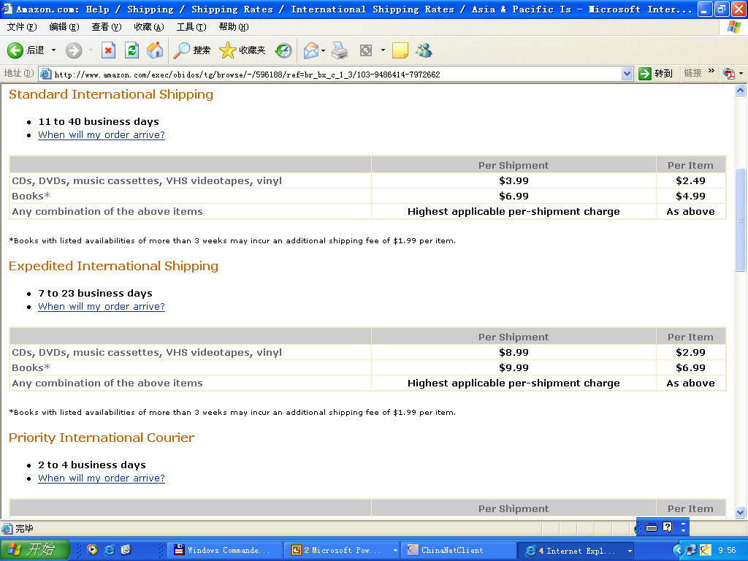This screenshot has height=561, width=748.
Task: Open the Messenger icon in toolbar
Action: point(424,50)
